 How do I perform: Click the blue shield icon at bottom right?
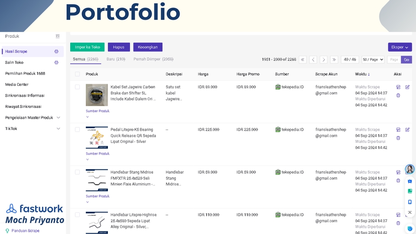click(410, 229)
